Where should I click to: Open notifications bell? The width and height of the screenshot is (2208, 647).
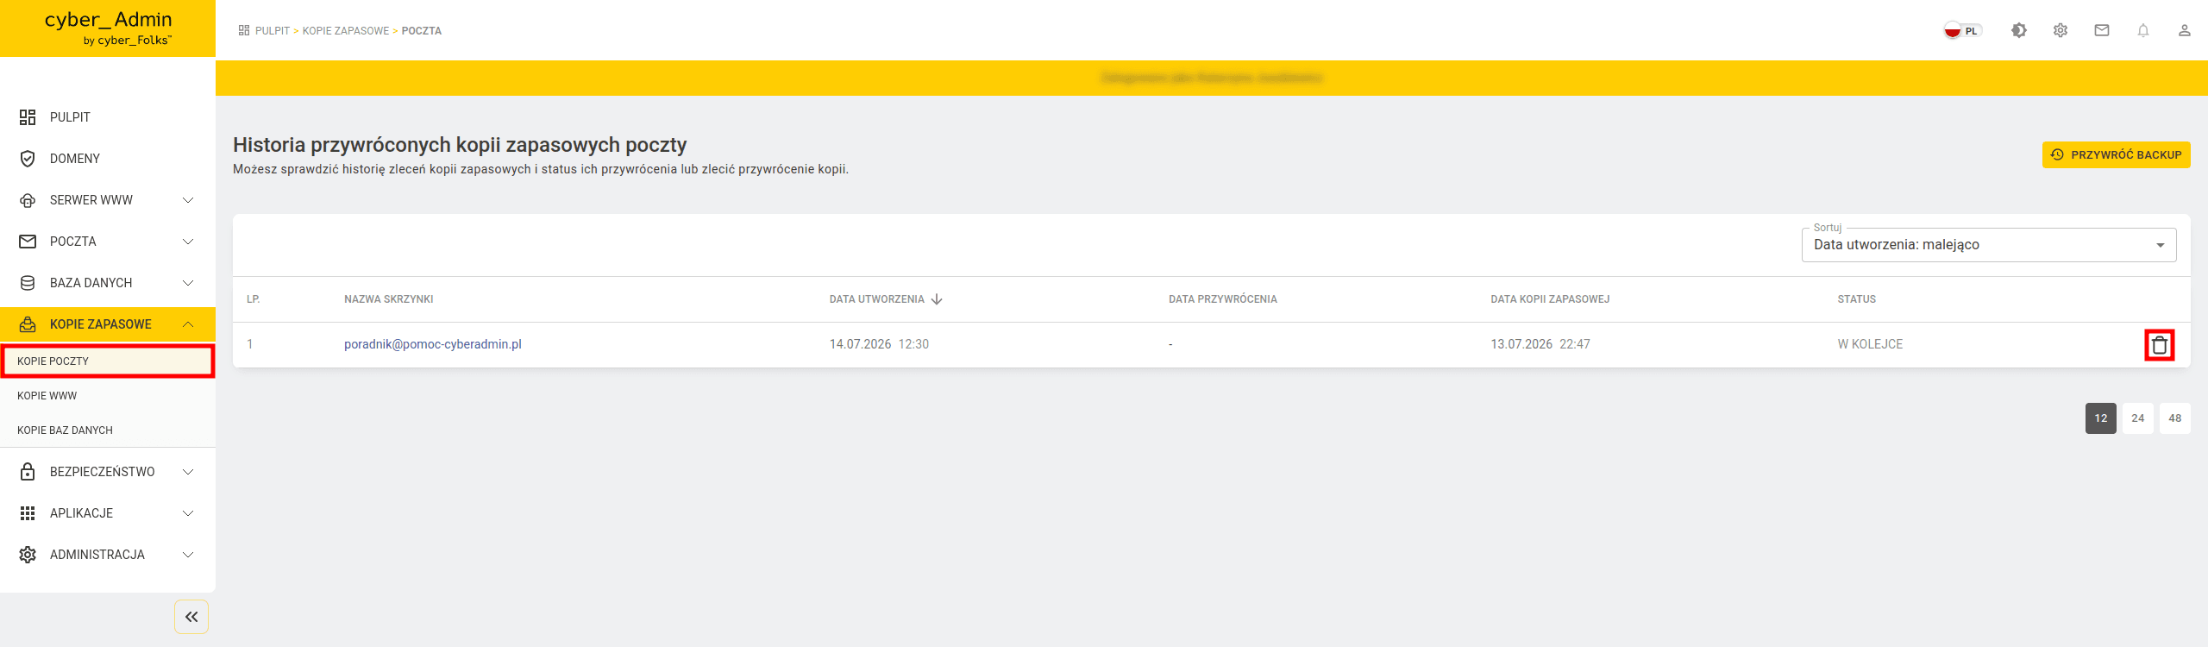click(2142, 30)
